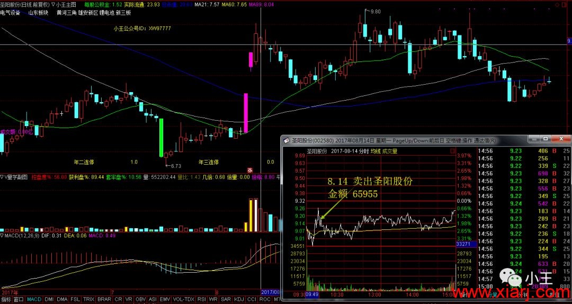
Task: Select the WR indicator tab
Action: [213, 299]
